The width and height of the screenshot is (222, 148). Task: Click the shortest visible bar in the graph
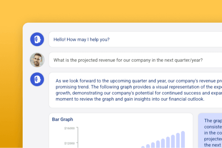[143, 147]
